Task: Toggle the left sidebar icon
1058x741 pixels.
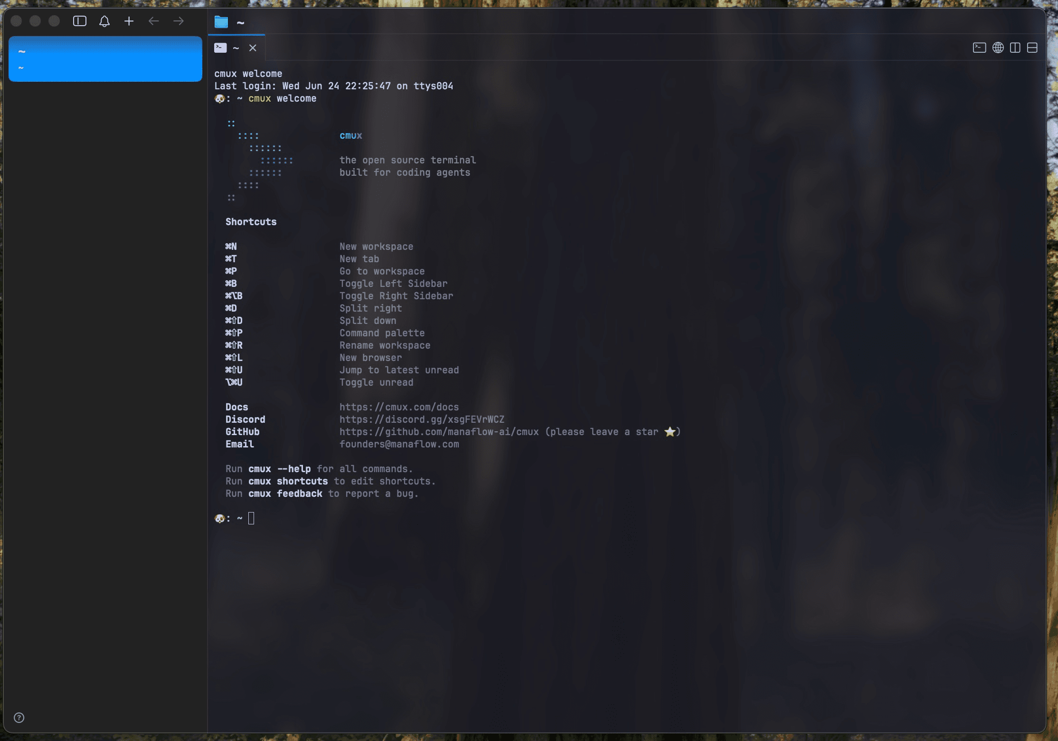Action: pyautogui.click(x=80, y=21)
